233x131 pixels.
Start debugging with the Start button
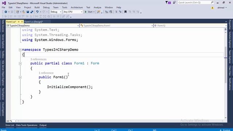pyautogui.click(x=88, y=12)
